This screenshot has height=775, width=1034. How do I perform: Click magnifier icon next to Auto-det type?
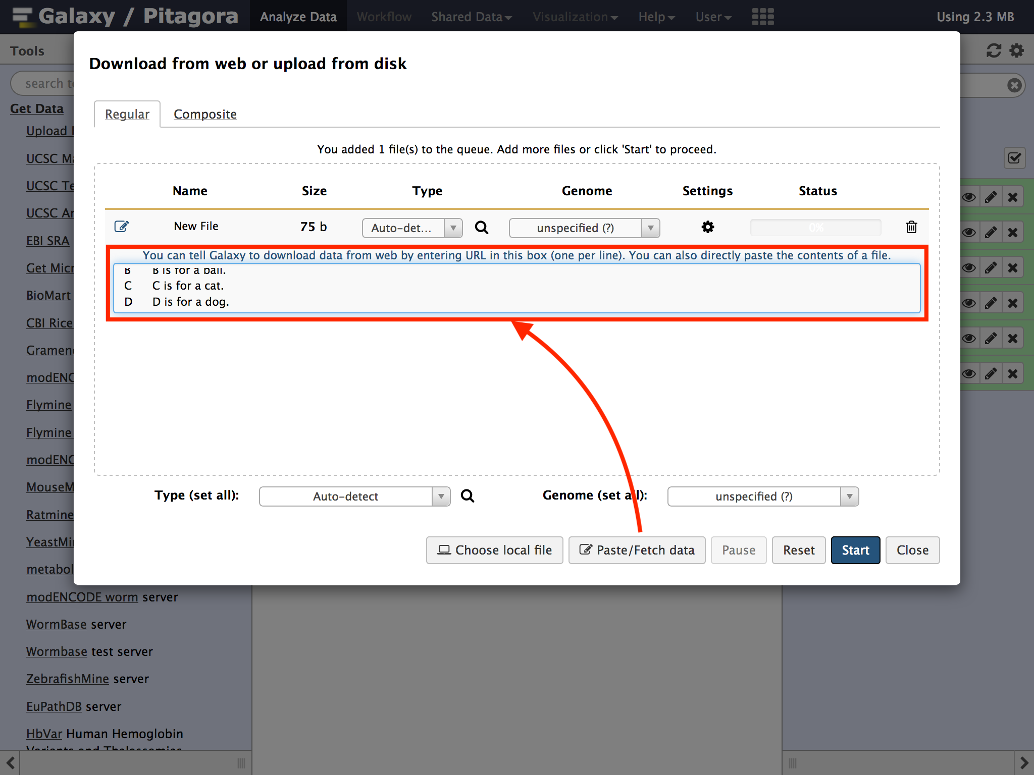point(482,228)
